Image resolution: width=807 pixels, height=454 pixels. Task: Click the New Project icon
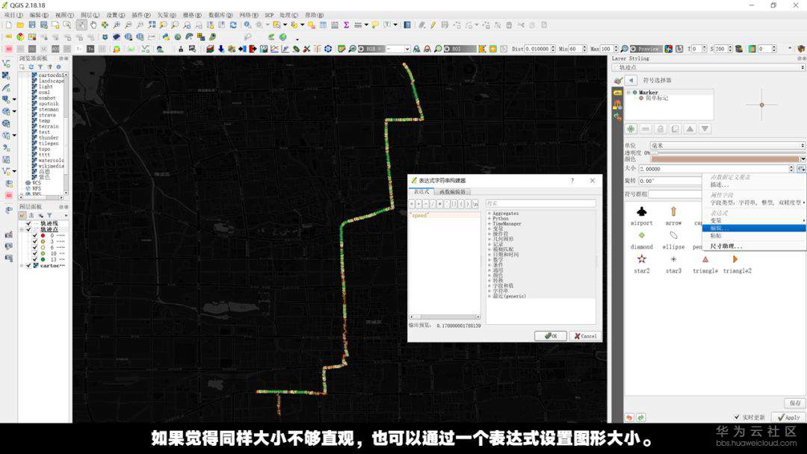(9, 25)
